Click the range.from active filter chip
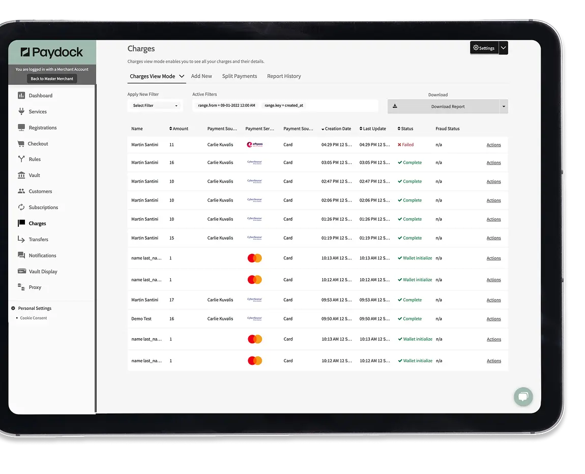 pos(226,106)
